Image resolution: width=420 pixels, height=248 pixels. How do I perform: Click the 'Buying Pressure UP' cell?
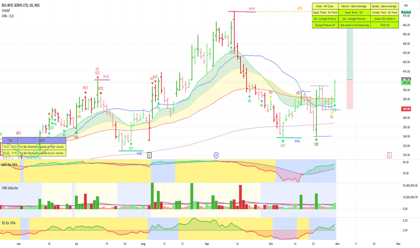pos(325,25)
